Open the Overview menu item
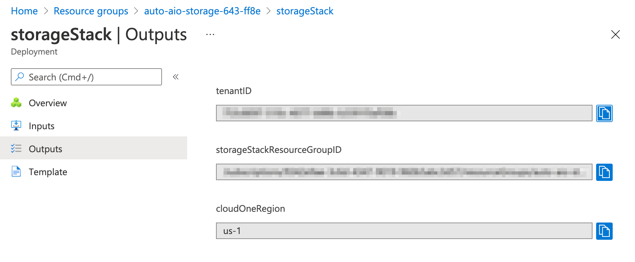Viewport: 635px width, 262px height. coord(48,103)
